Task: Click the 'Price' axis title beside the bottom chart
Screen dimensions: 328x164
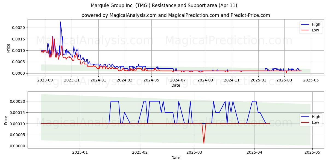Action: coord(6,120)
